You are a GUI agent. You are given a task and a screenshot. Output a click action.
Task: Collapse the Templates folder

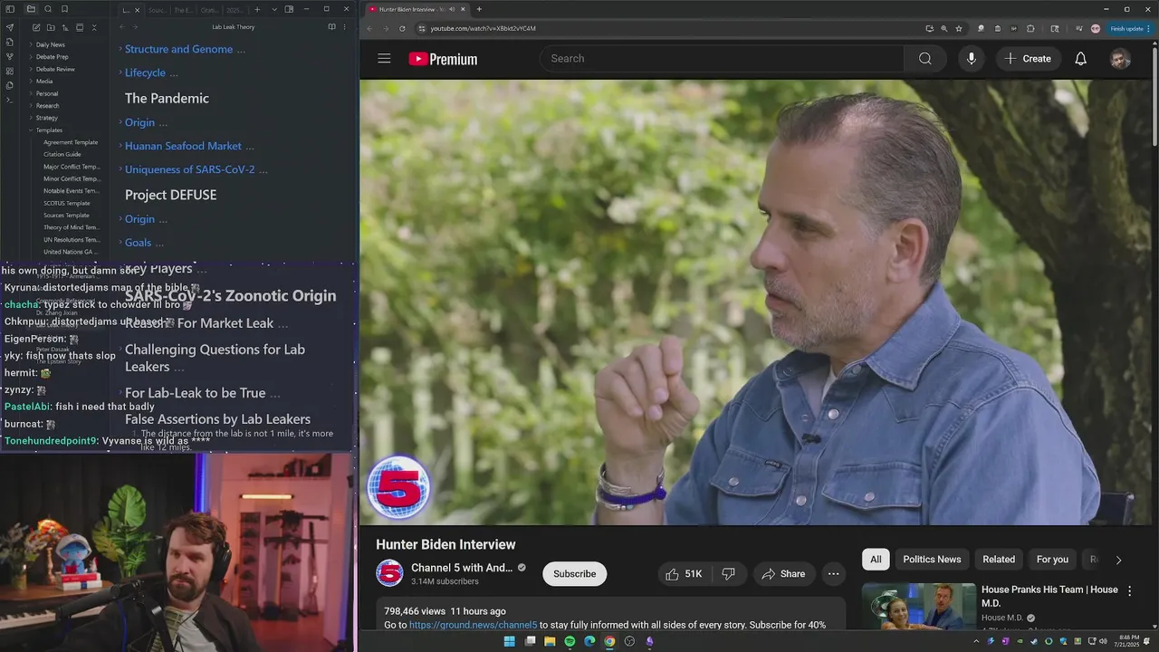pos(49,130)
